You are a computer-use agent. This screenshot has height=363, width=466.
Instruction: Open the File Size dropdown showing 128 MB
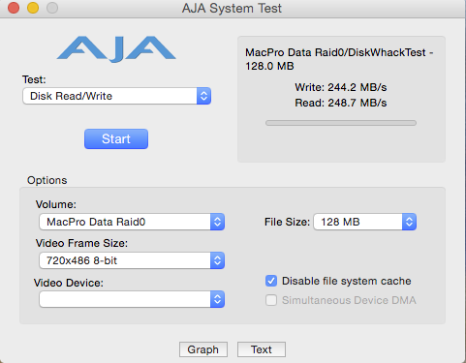tap(365, 222)
